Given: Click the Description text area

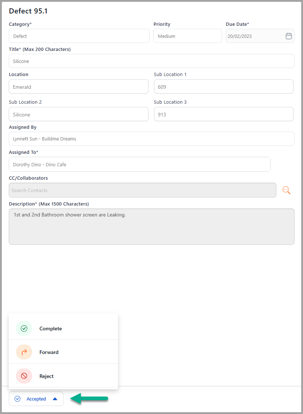Looking at the screenshot, I should (151, 227).
